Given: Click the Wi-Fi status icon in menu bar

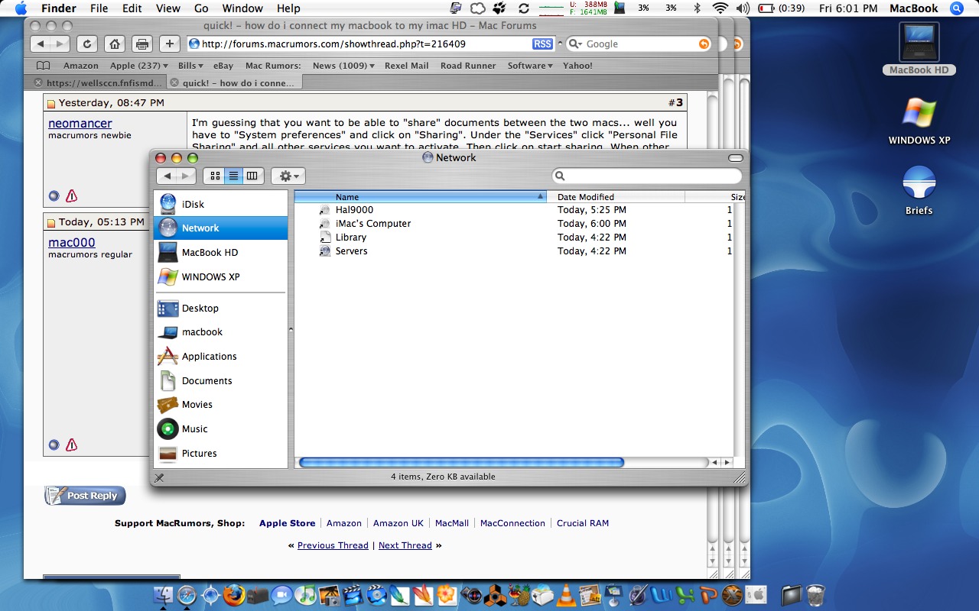Looking at the screenshot, I should [x=720, y=8].
